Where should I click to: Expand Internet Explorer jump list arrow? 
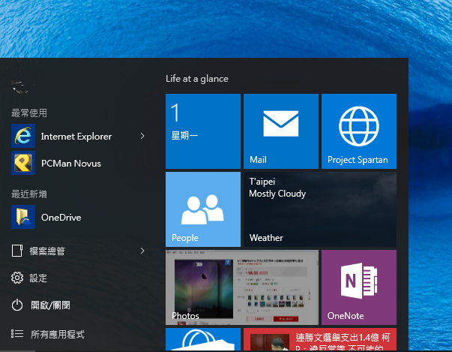coord(142,136)
